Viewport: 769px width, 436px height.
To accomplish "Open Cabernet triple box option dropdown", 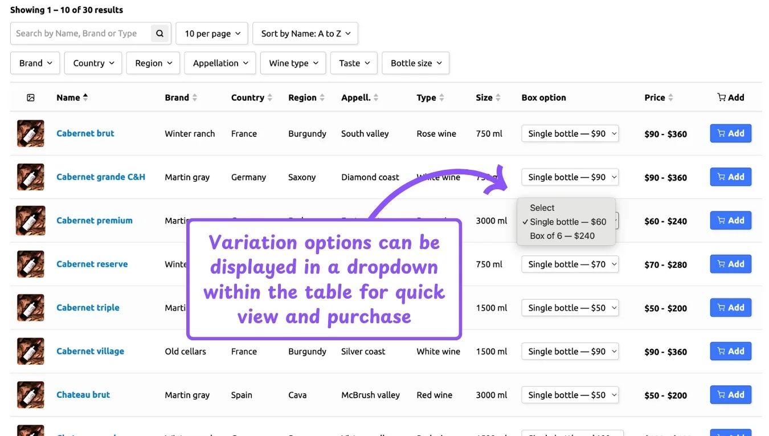I will [x=570, y=308].
